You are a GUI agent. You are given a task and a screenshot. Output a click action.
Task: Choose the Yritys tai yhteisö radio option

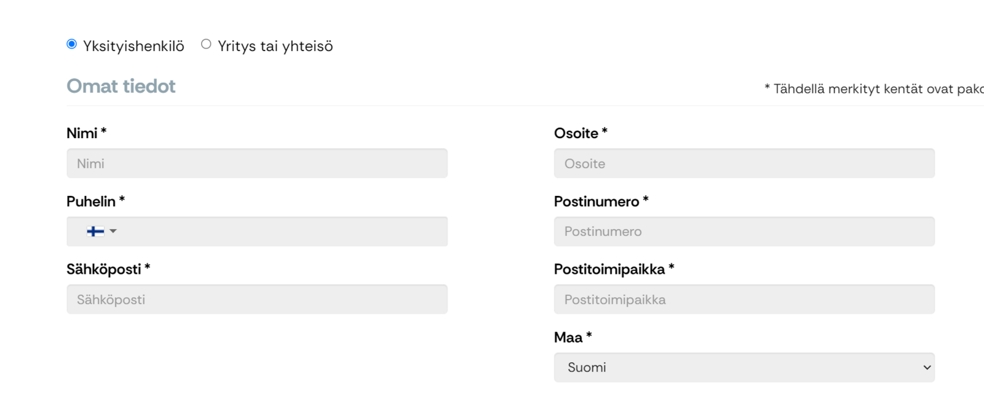[206, 44]
